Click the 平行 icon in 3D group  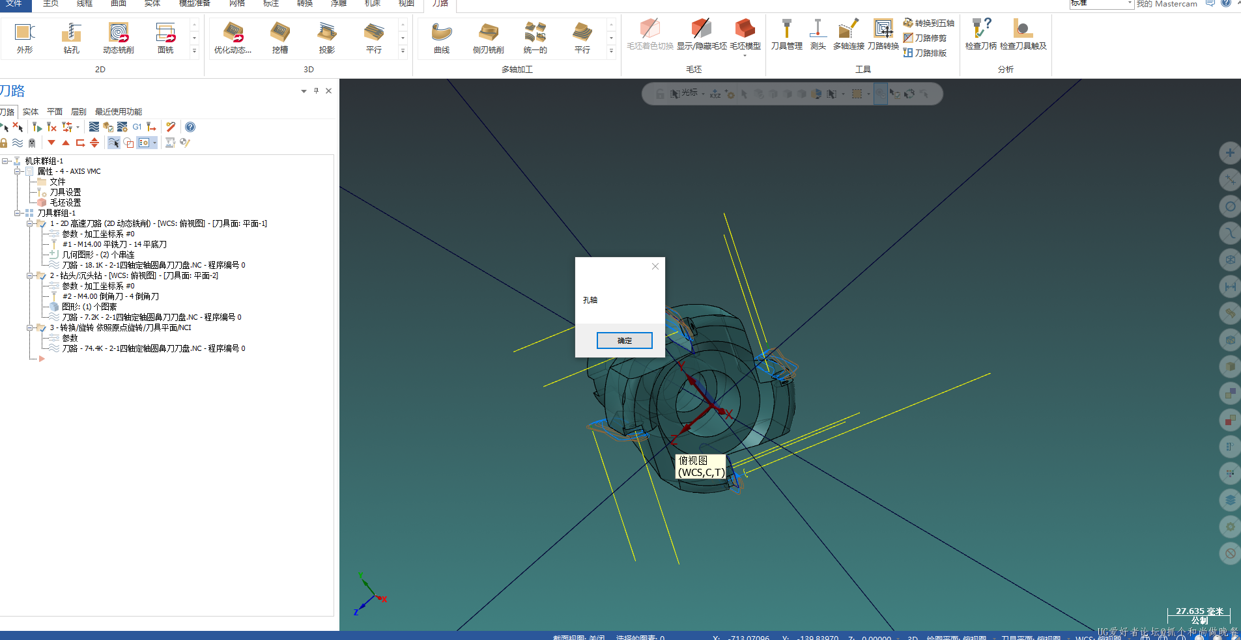(374, 38)
